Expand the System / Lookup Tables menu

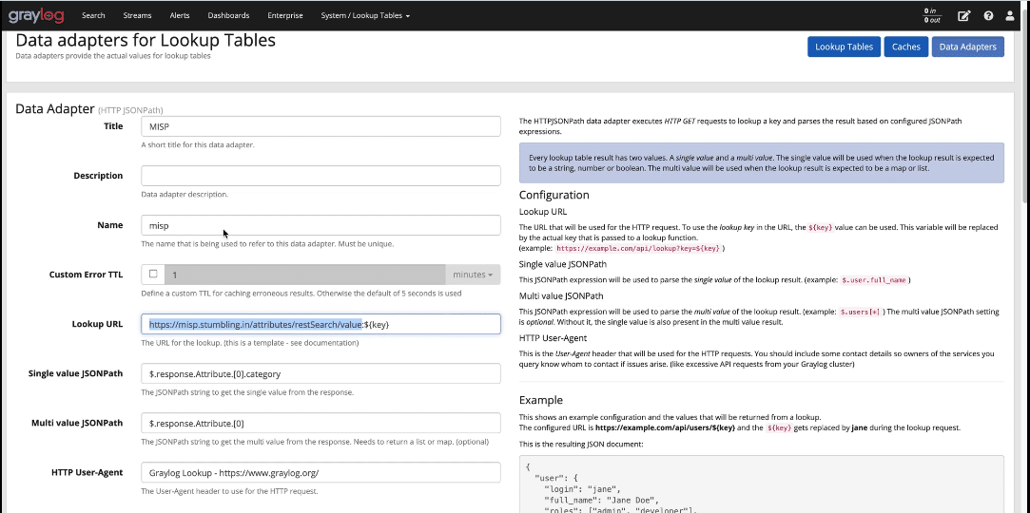(x=365, y=16)
